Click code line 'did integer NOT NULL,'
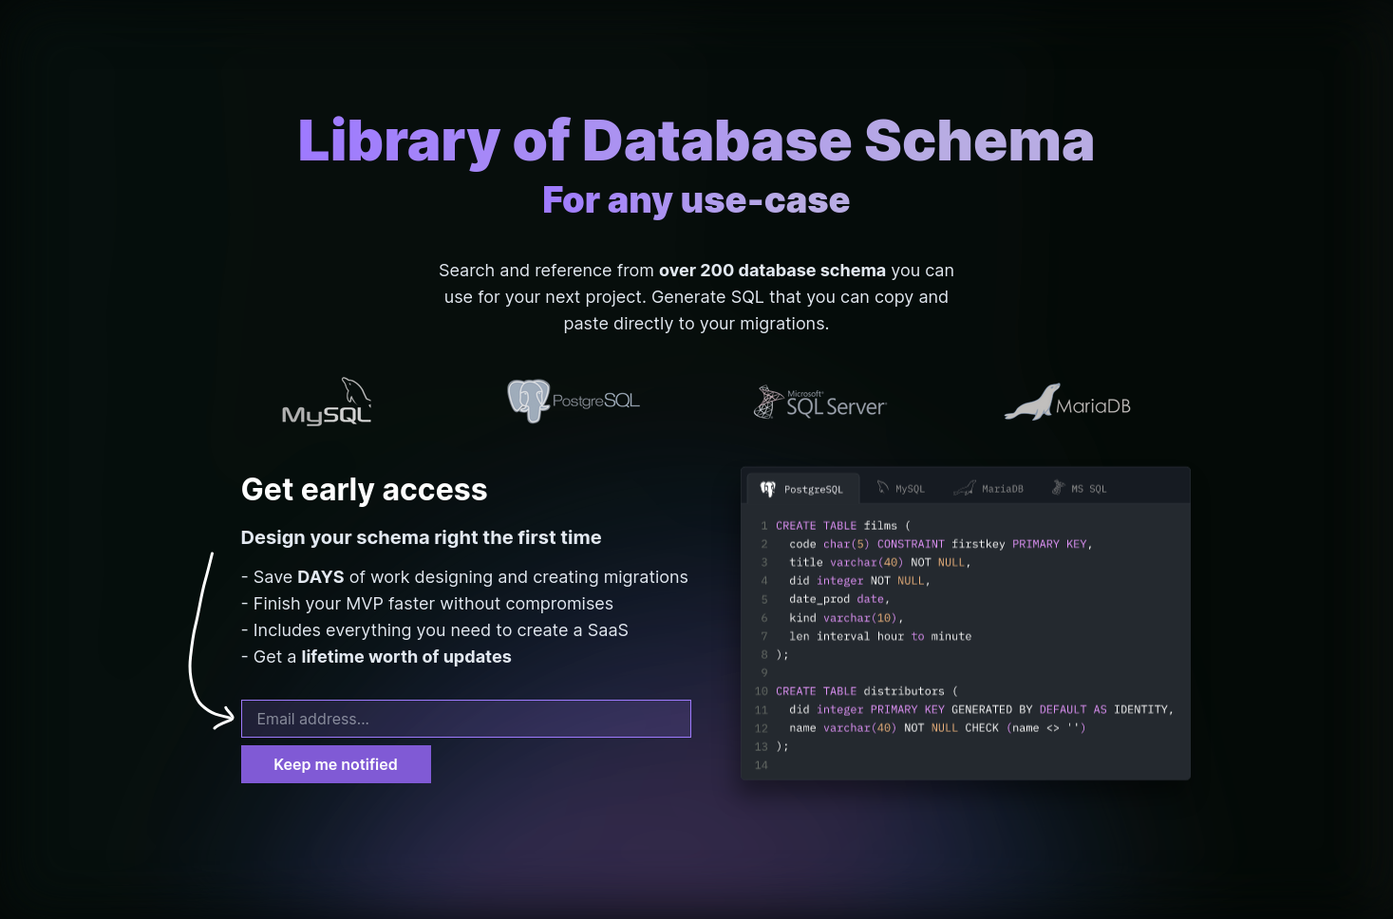 (x=859, y=581)
